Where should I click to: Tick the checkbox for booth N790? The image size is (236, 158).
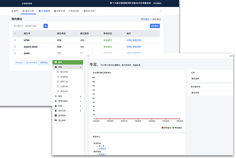[x=15, y=40]
